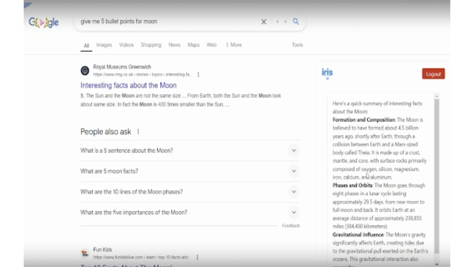Click the red Logout button
Screen dimensions: 474x267
pyautogui.click(x=433, y=74)
